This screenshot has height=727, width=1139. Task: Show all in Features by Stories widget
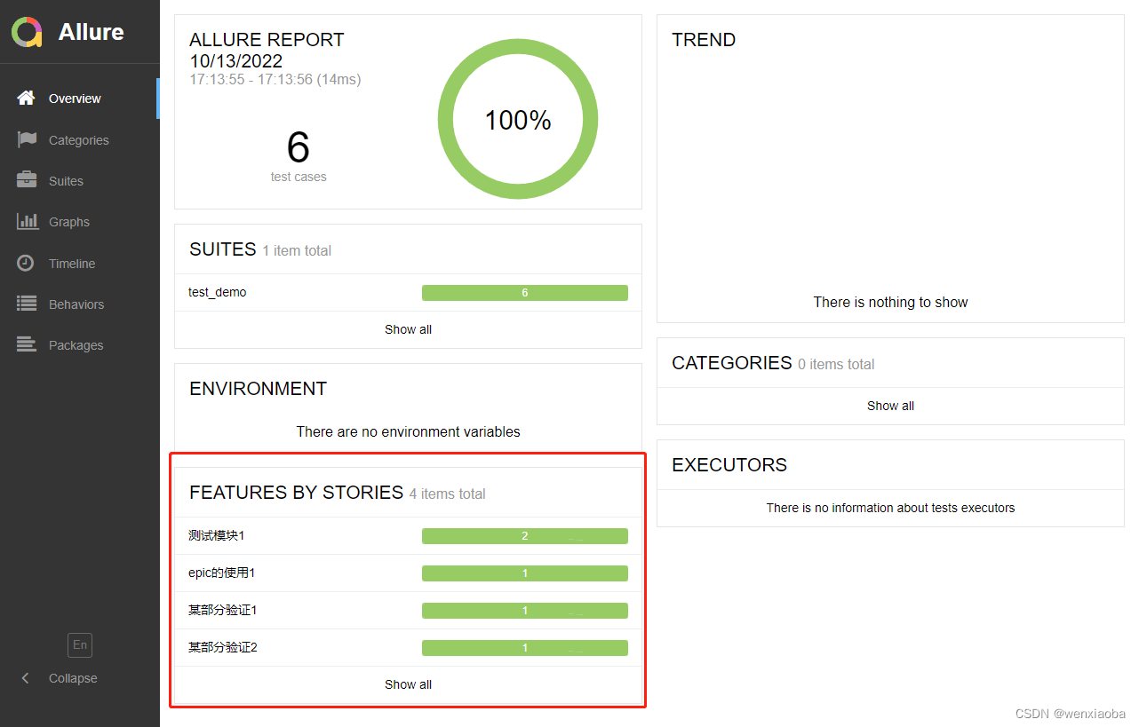[408, 684]
